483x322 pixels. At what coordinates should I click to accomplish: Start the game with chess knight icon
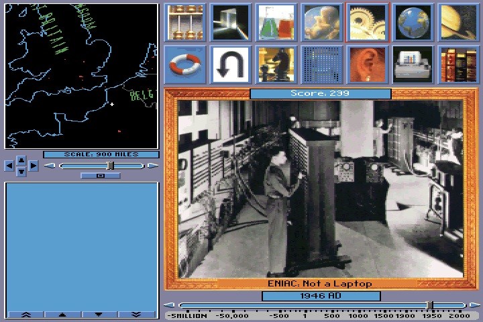(276, 64)
